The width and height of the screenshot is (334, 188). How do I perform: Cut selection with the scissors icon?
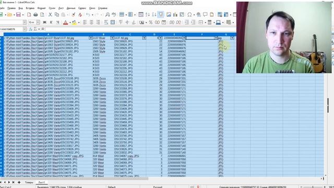tap(50, 15)
